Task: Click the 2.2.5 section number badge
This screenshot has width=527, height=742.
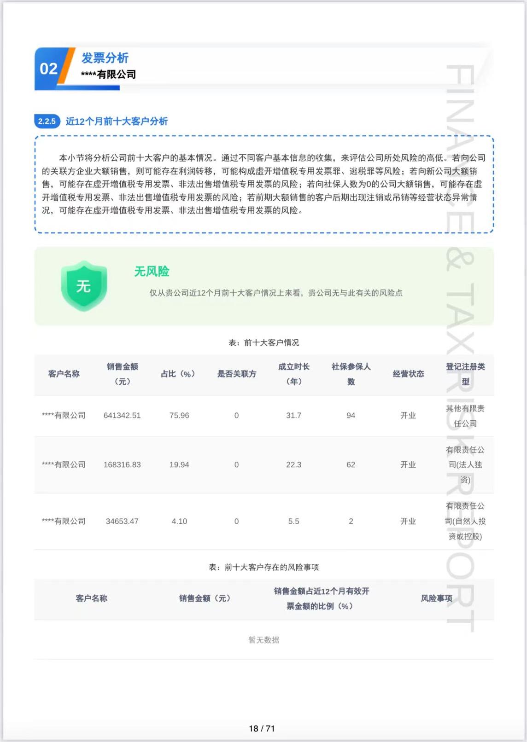Action: click(47, 122)
